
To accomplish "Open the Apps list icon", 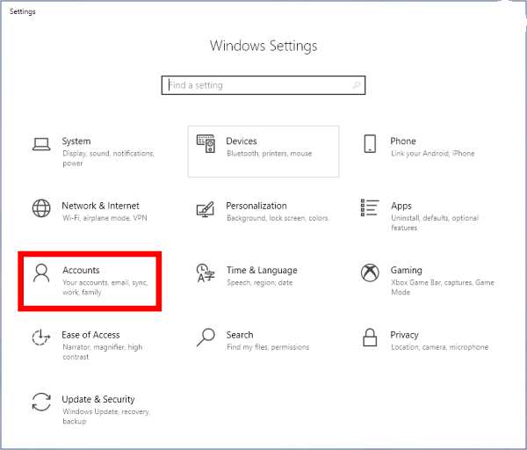I will tap(370, 208).
